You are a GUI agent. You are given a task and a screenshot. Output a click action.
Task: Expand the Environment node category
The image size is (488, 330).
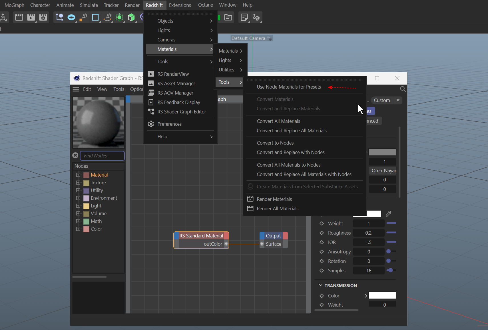coord(78,198)
